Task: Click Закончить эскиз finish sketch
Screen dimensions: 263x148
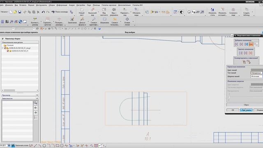Action: coord(20,146)
